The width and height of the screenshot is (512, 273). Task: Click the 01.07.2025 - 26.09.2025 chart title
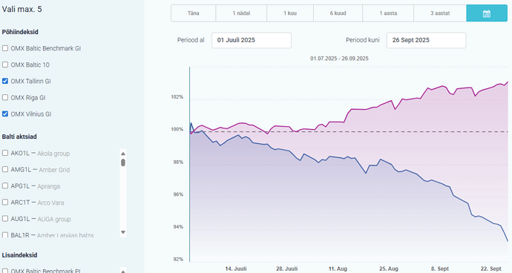(339, 59)
